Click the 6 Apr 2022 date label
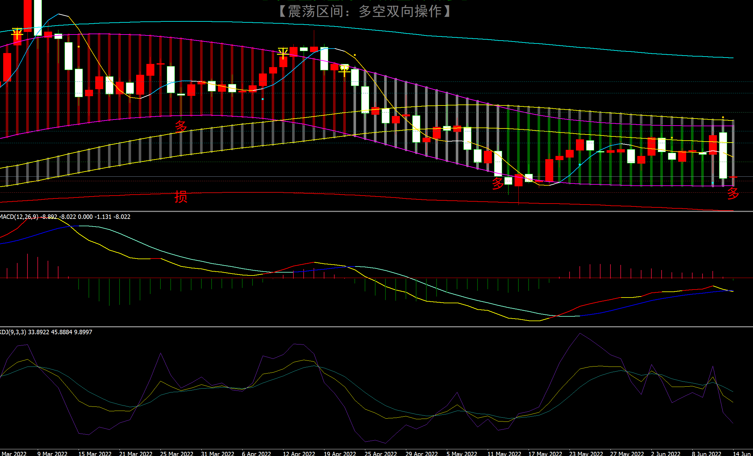This screenshot has height=456, width=753. 256,453
